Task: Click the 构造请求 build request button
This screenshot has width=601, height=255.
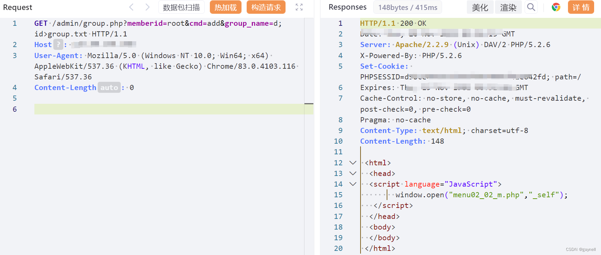Action: coord(266,7)
